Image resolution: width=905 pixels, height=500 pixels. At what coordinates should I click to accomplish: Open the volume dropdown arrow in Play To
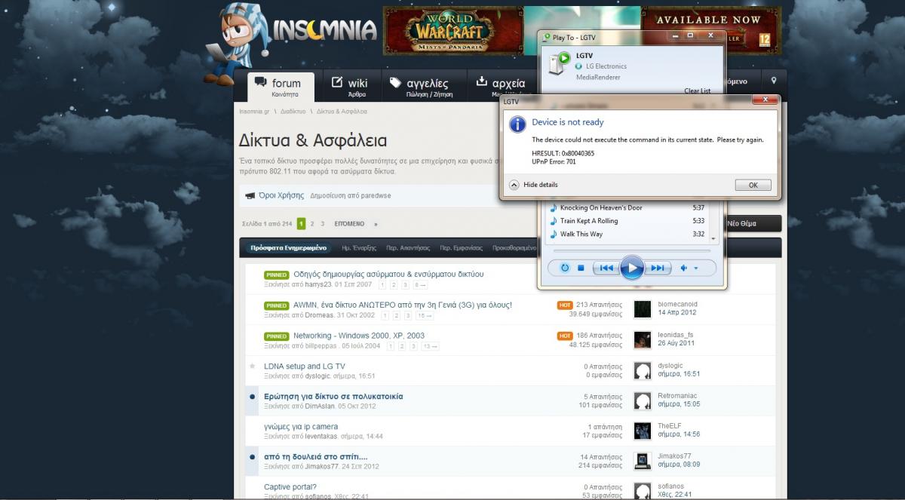(x=696, y=268)
